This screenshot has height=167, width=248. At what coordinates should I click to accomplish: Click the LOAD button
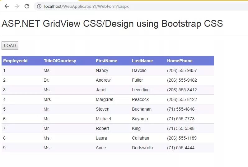tap(10, 45)
